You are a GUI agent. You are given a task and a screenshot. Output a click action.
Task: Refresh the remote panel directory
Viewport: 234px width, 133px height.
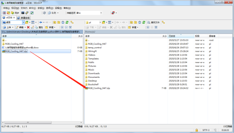144,22
